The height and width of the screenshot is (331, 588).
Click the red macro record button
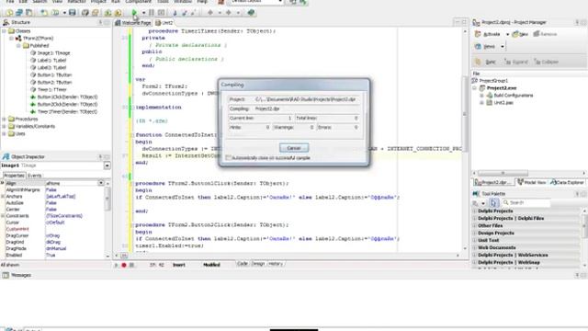pyautogui.click(x=124, y=265)
